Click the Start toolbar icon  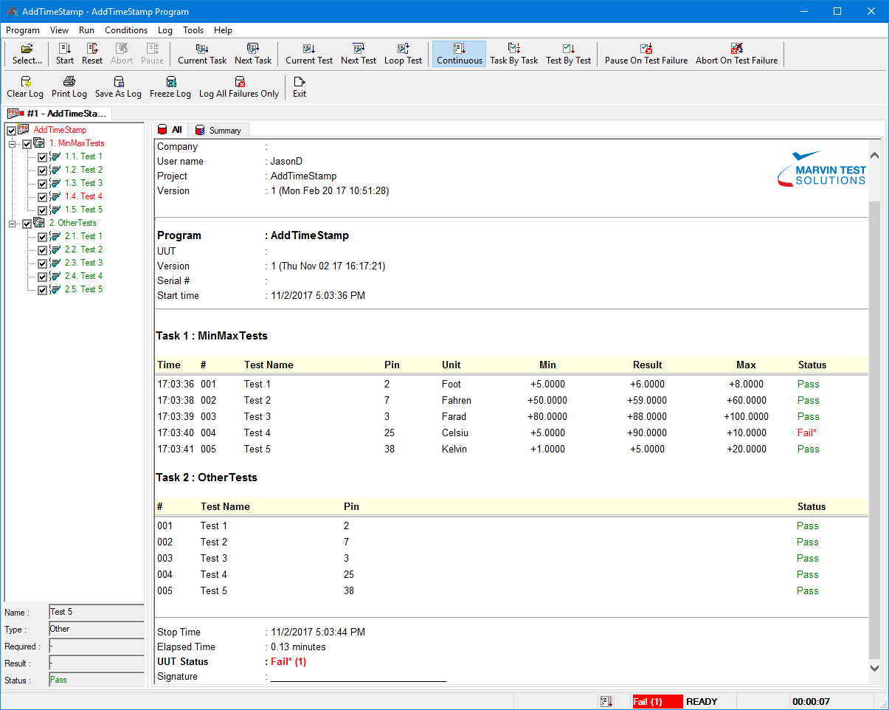[65, 49]
